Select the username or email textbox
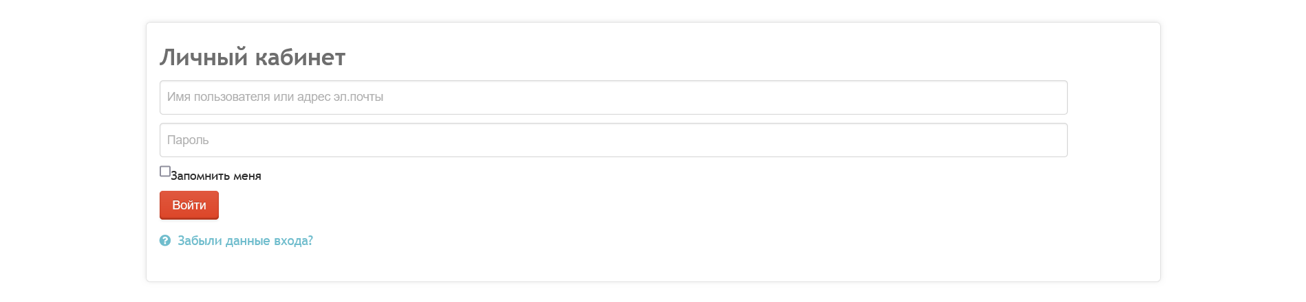Viewport: 1306px width, 302px height. point(614,97)
